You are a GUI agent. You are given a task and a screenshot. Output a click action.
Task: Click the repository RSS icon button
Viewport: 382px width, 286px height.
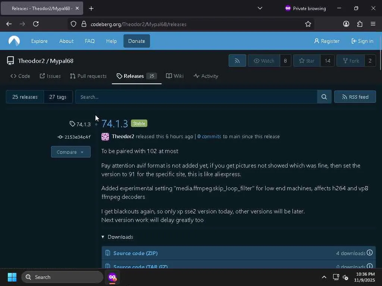[x=237, y=61]
